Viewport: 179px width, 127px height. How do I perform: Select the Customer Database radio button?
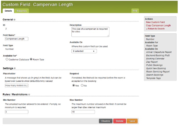click(x=7, y=59)
